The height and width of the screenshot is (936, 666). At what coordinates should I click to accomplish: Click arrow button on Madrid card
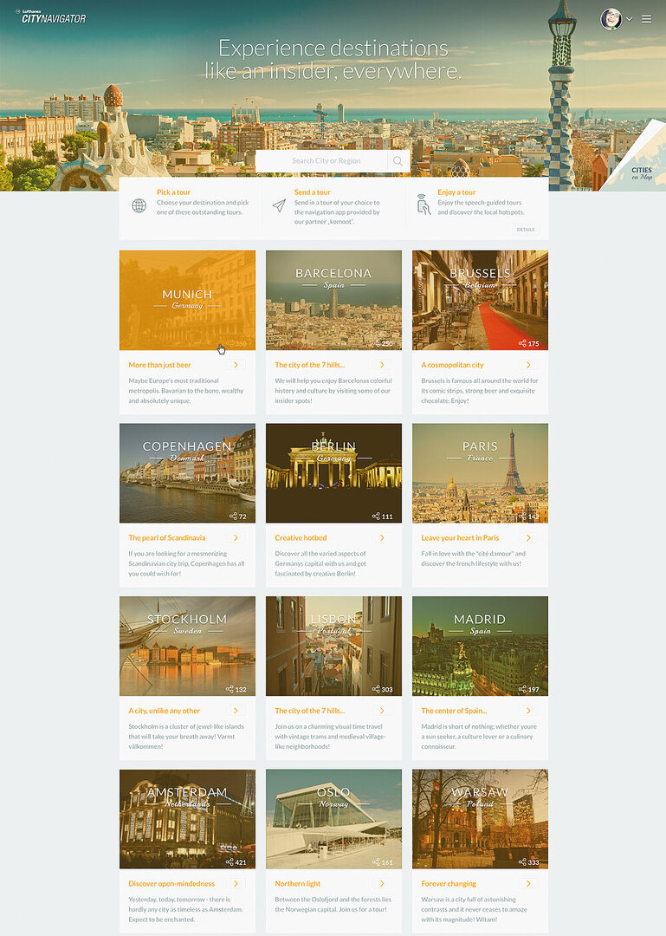point(528,711)
